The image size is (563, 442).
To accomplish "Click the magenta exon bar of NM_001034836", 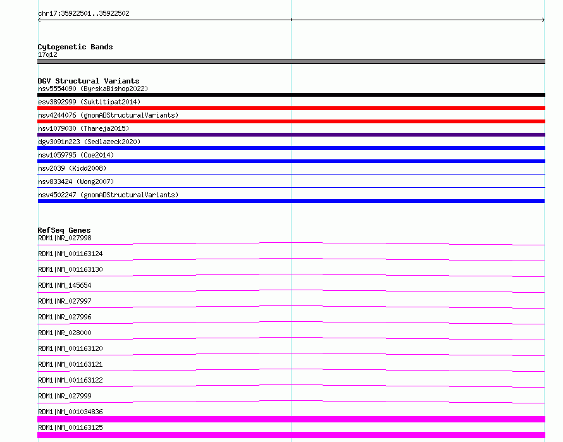I will click(291, 419).
